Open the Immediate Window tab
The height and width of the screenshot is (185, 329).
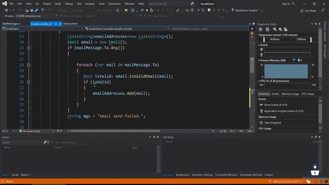coord(251,175)
